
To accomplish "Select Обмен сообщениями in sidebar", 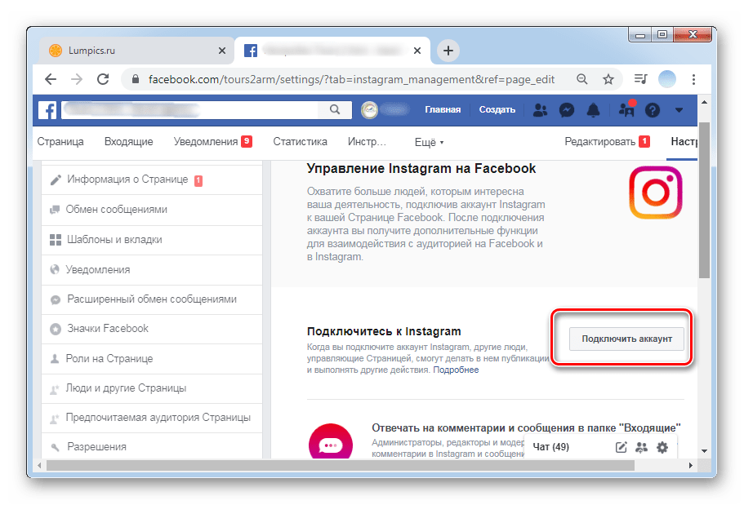I will click(152, 210).
